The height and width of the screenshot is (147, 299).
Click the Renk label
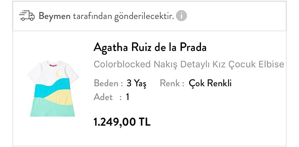170,83
